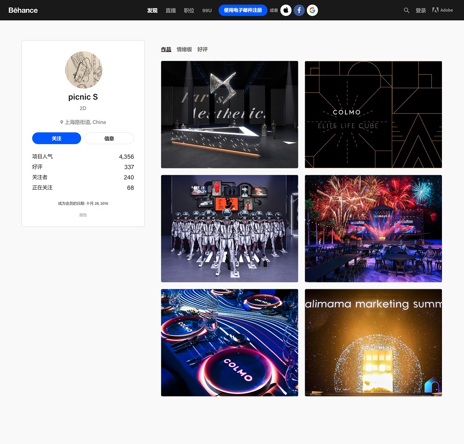This screenshot has width=464, height=444.
Task: Click location 上海路街道, China
Action: tap(85, 122)
